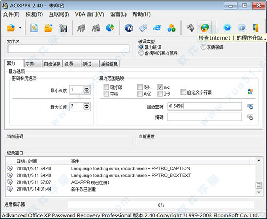Enable the 0-9 digits checkbox
Image resolution: width=267 pixels, height=219 pixels.
point(160,93)
